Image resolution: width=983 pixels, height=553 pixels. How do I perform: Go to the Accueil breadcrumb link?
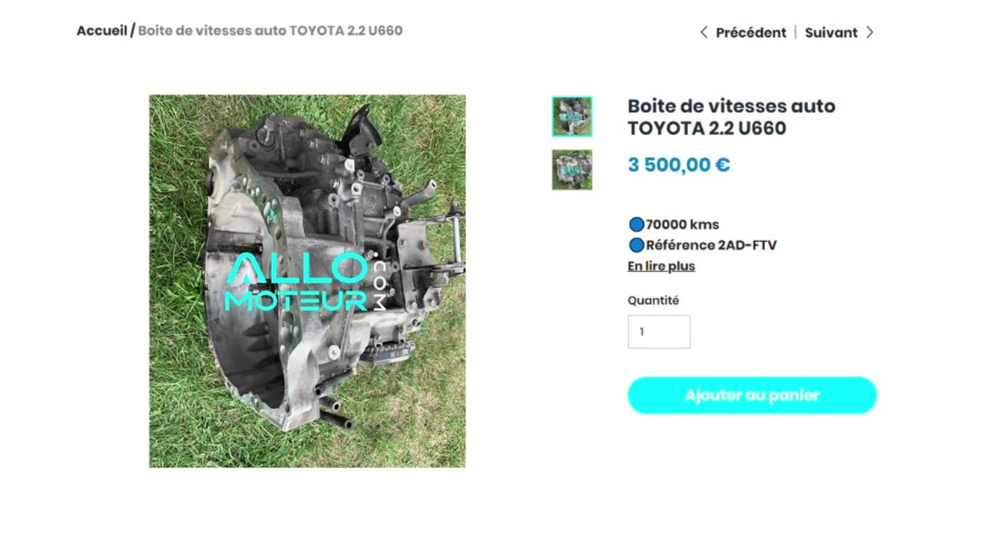pyautogui.click(x=101, y=31)
